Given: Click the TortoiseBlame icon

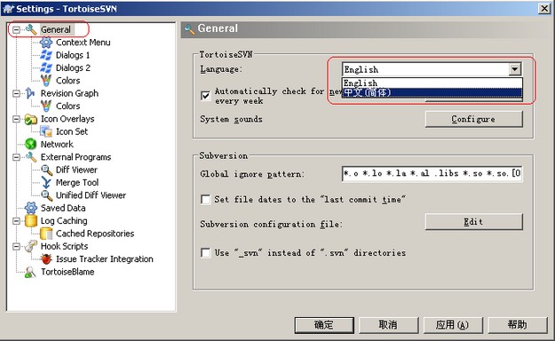Looking at the screenshot, I should pos(31,272).
